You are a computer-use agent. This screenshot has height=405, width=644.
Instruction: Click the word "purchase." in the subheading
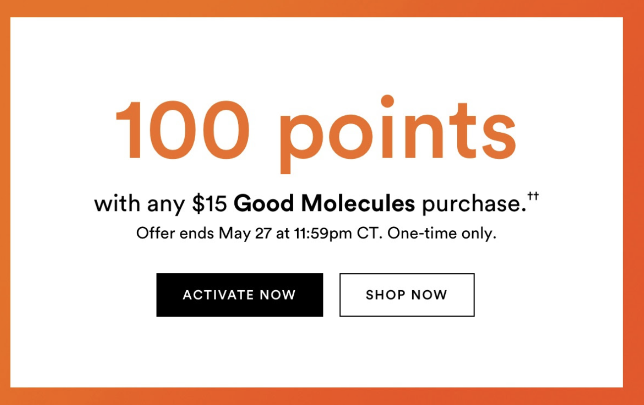coord(474,205)
